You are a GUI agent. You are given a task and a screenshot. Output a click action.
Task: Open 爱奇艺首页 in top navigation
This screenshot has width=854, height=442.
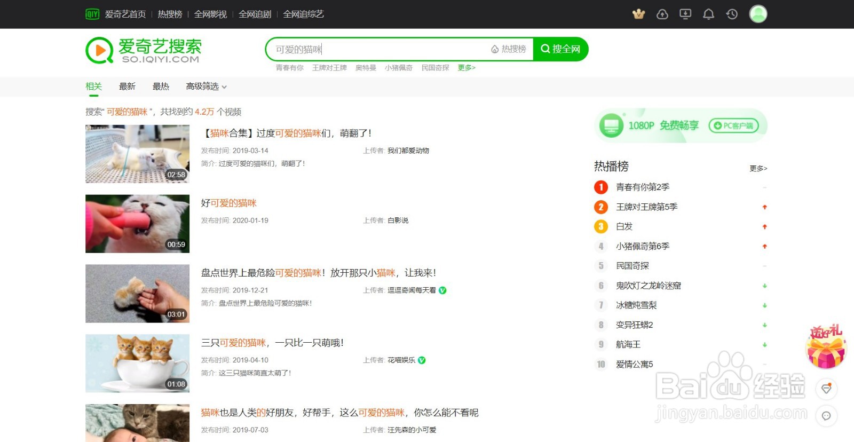(125, 14)
